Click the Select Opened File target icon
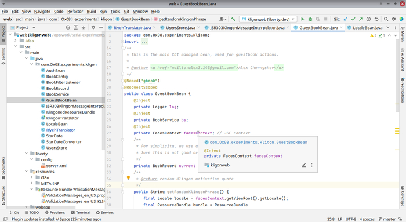Image resolution: width=406 pixels, height=222 pixels. (x=68, y=27)
